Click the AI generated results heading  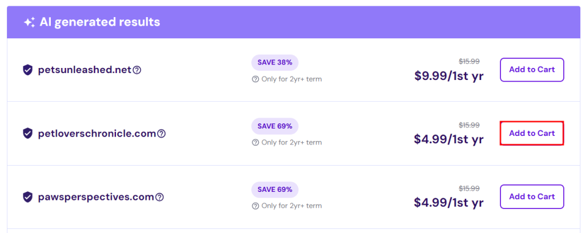click(99, 22)
